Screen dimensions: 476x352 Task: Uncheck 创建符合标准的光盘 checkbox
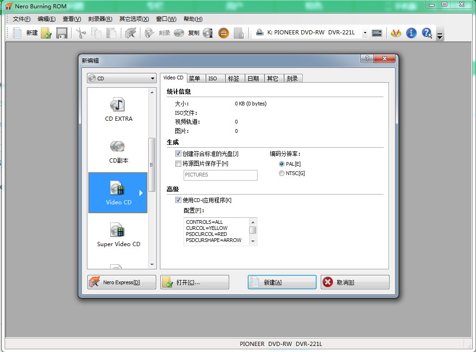tap(178, 154)
